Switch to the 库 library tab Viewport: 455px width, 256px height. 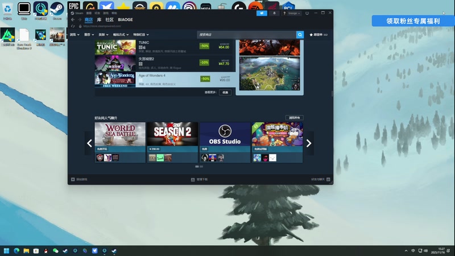(x=99, y=20)
